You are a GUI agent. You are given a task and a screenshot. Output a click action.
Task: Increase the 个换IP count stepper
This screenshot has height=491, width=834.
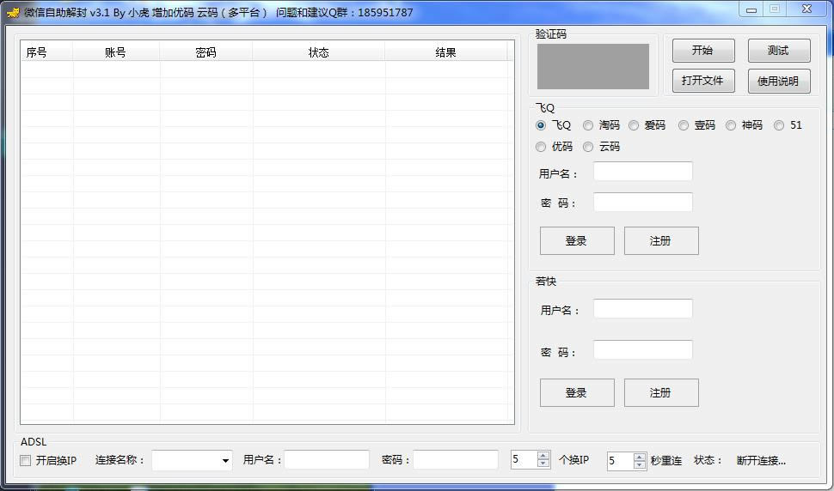tap(543, 456)
